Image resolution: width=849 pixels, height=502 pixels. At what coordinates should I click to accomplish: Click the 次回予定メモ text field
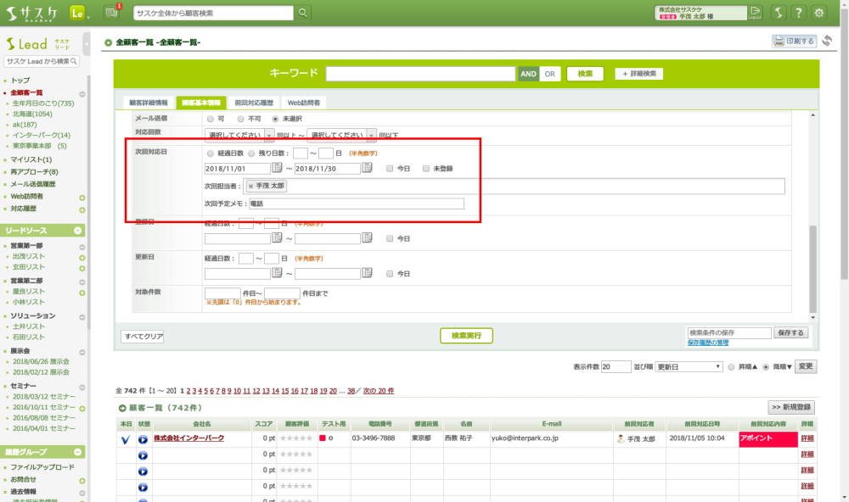[x=356, y=204]
